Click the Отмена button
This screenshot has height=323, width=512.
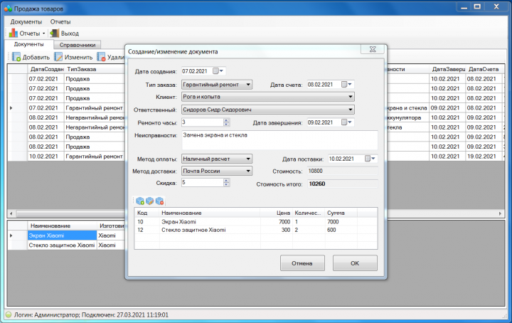point(302,263)
